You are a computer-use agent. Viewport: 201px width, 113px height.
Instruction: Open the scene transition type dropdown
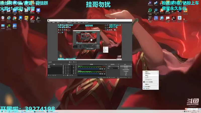point(112,66)
